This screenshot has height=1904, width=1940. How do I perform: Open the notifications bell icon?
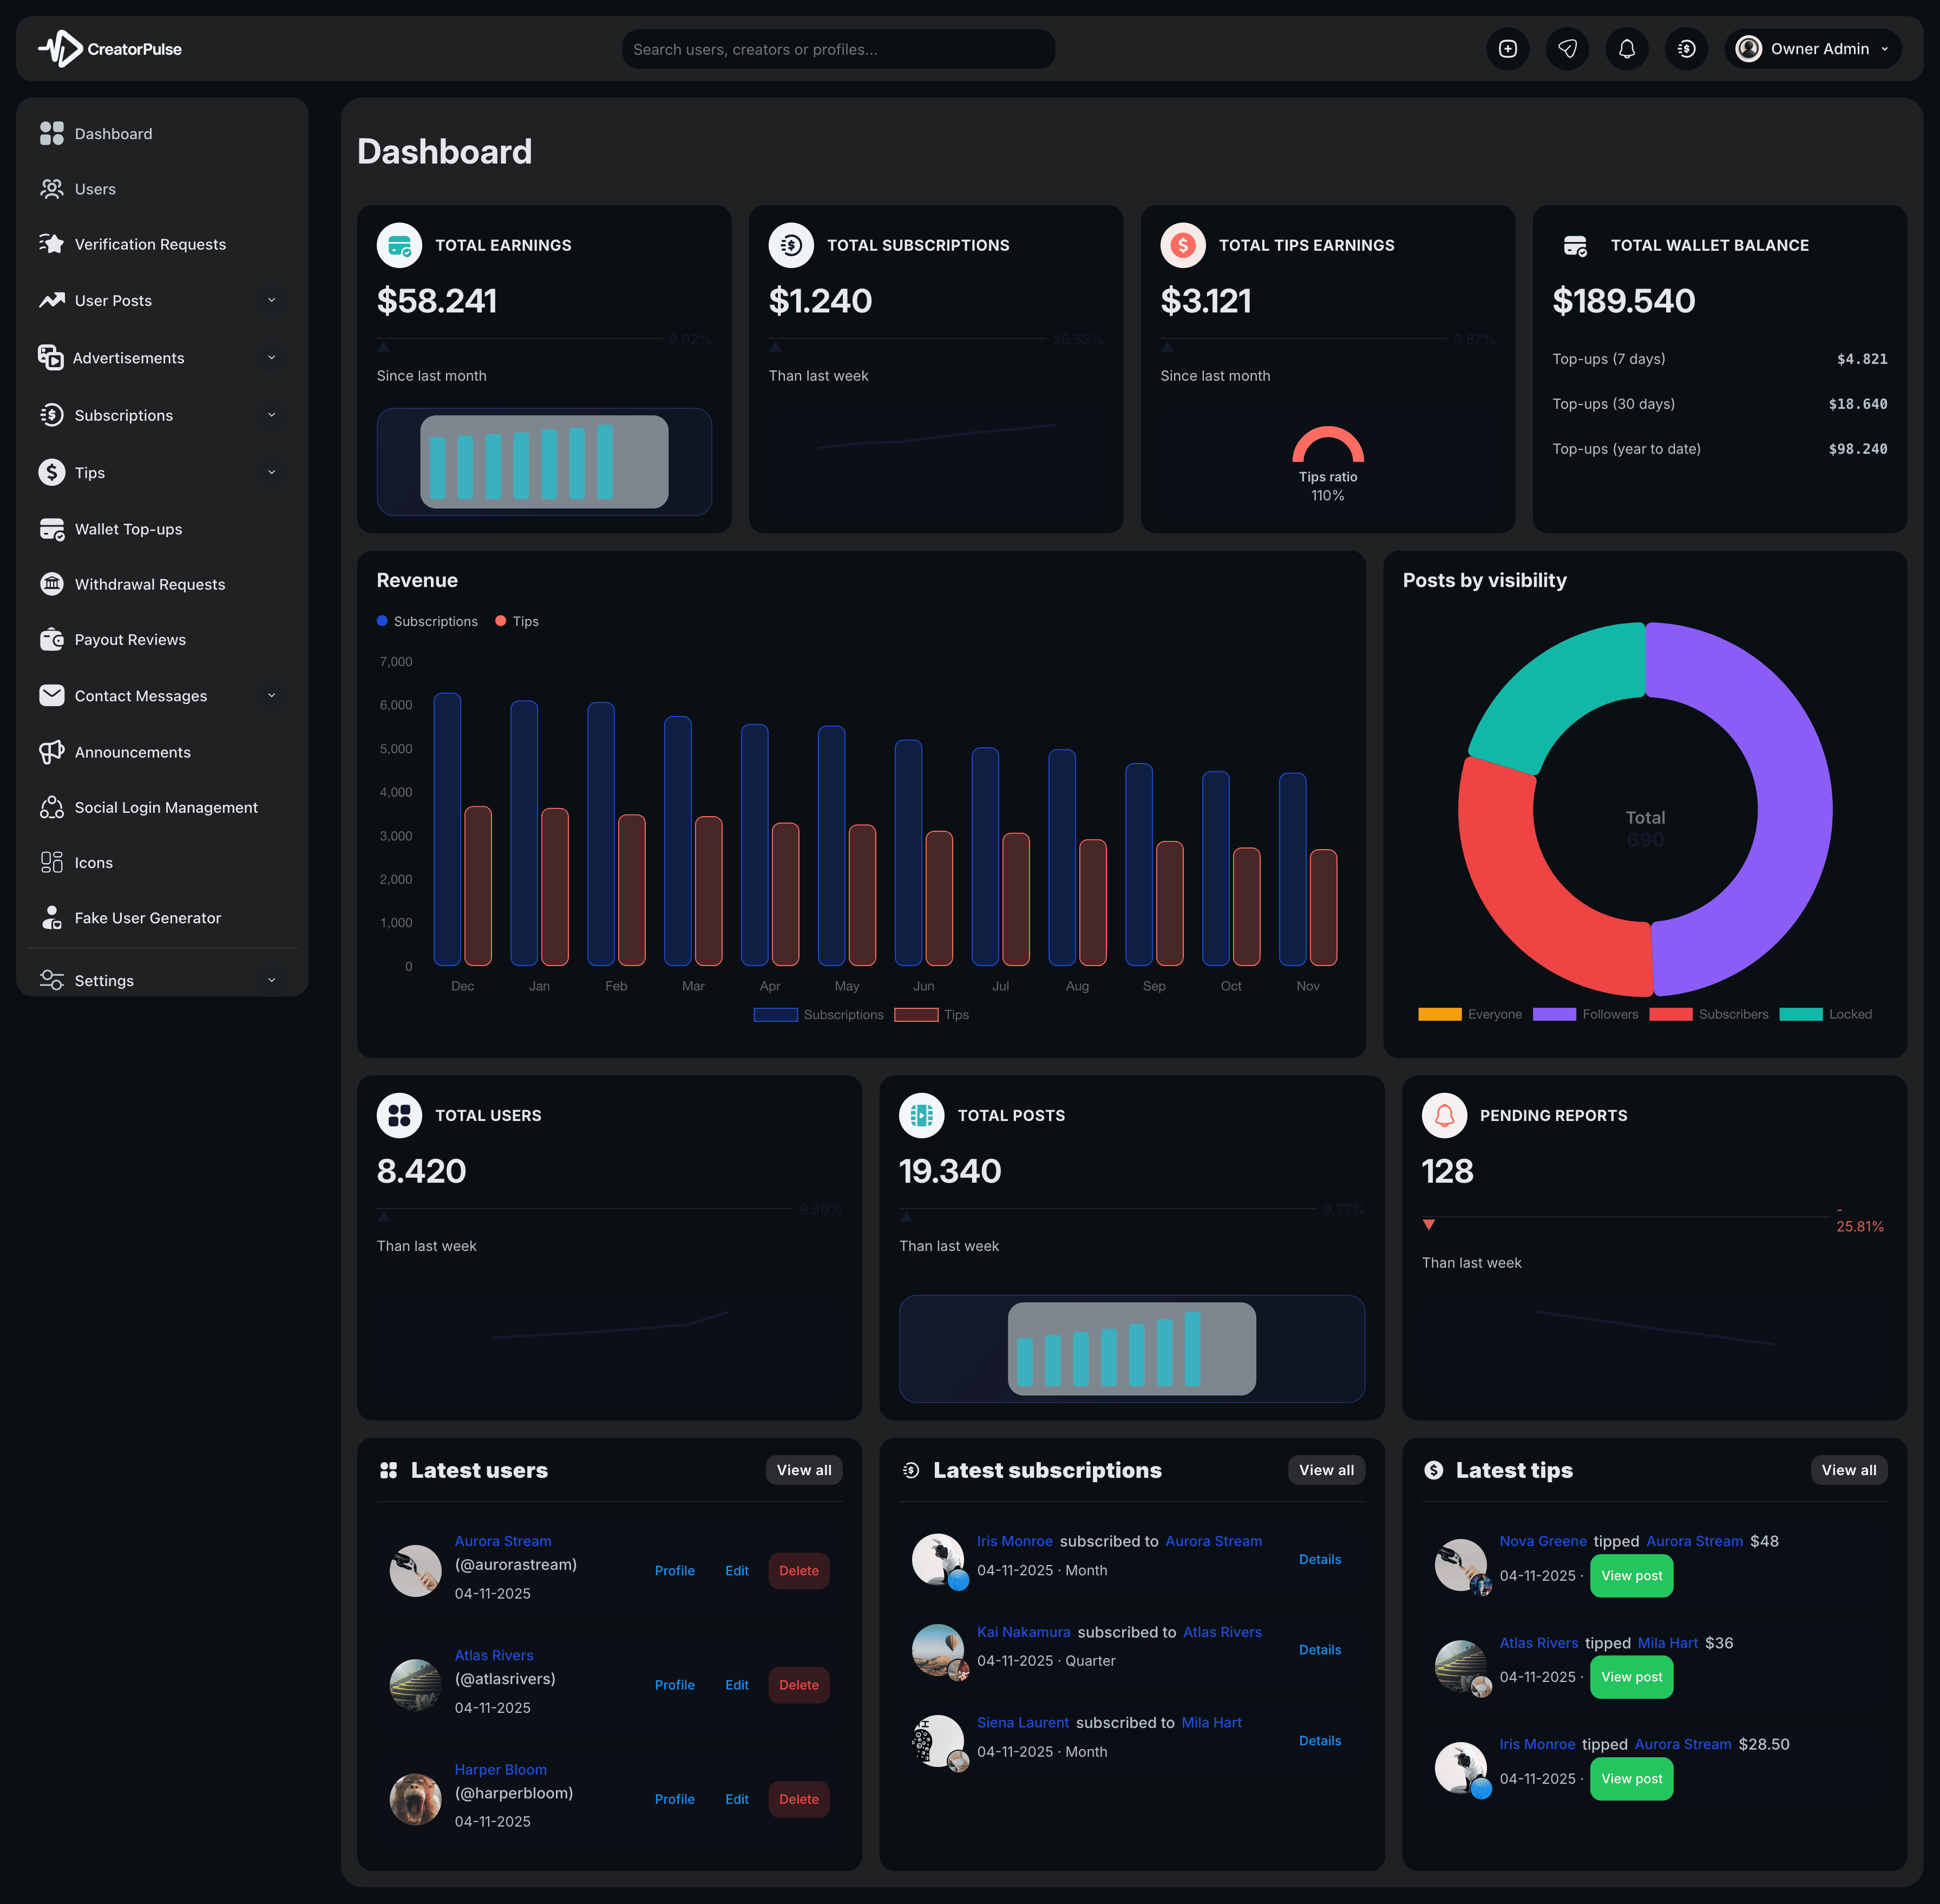pos(1626,49)
